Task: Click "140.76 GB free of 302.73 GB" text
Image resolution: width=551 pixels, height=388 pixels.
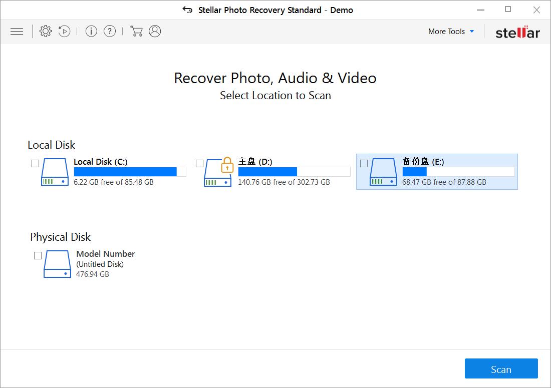Action: point(284,182)
